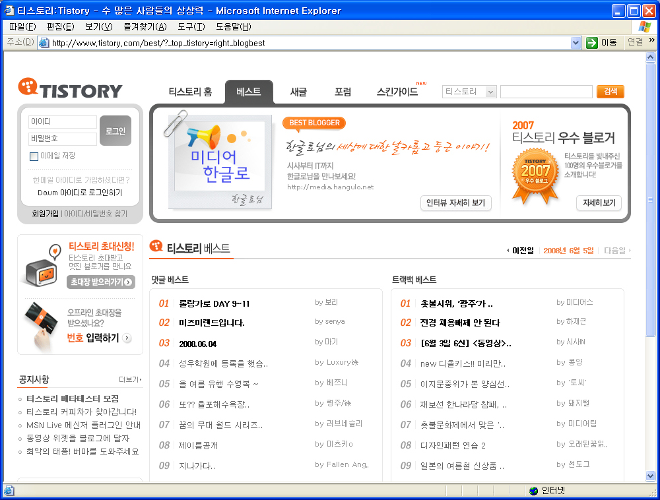Click the vertical scrollbar up arrow
Screen dimensions: 660x500
[651, 57]
